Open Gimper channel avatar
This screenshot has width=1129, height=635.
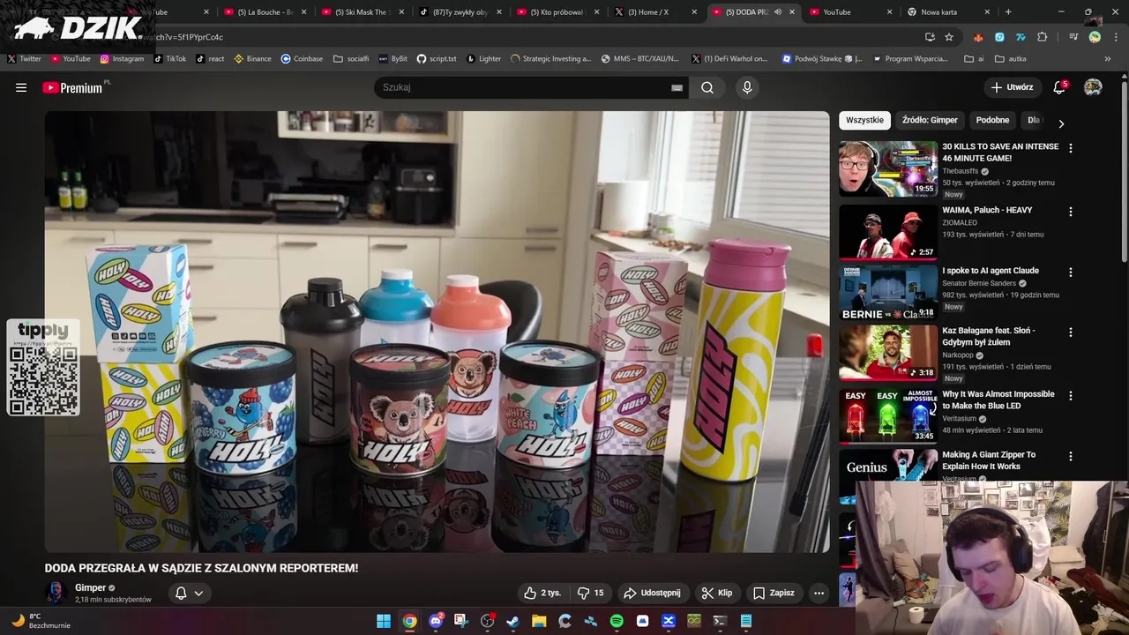coord(56,593)
